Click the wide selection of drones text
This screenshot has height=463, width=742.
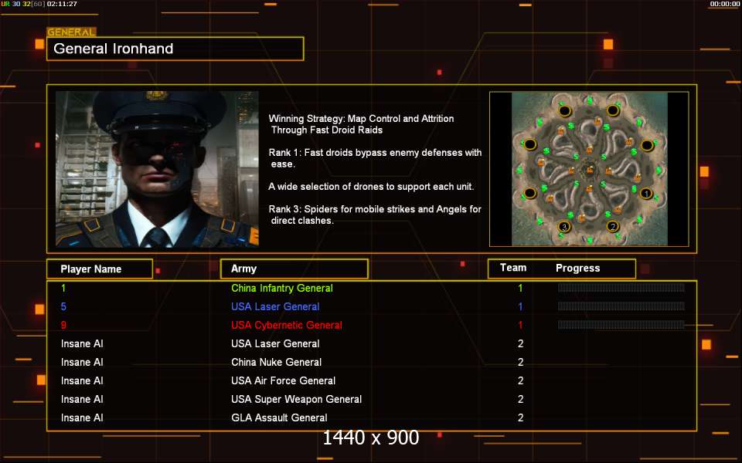[371, 187]
